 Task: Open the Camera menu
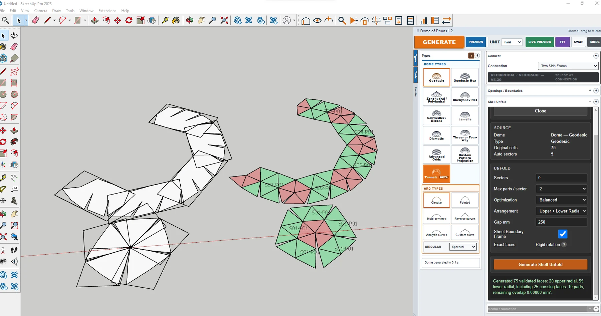pos(41,11)
